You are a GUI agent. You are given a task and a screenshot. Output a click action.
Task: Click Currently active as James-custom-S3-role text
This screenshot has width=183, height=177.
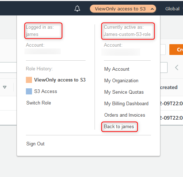tap(127, 31)
